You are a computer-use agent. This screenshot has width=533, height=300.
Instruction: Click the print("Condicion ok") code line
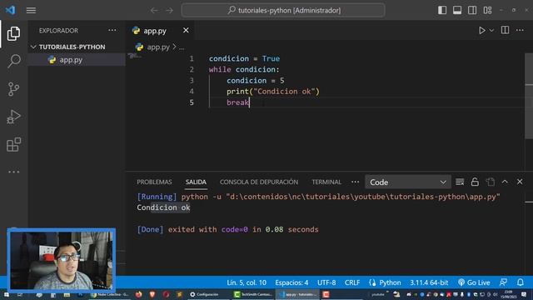[x=273, y=92]
